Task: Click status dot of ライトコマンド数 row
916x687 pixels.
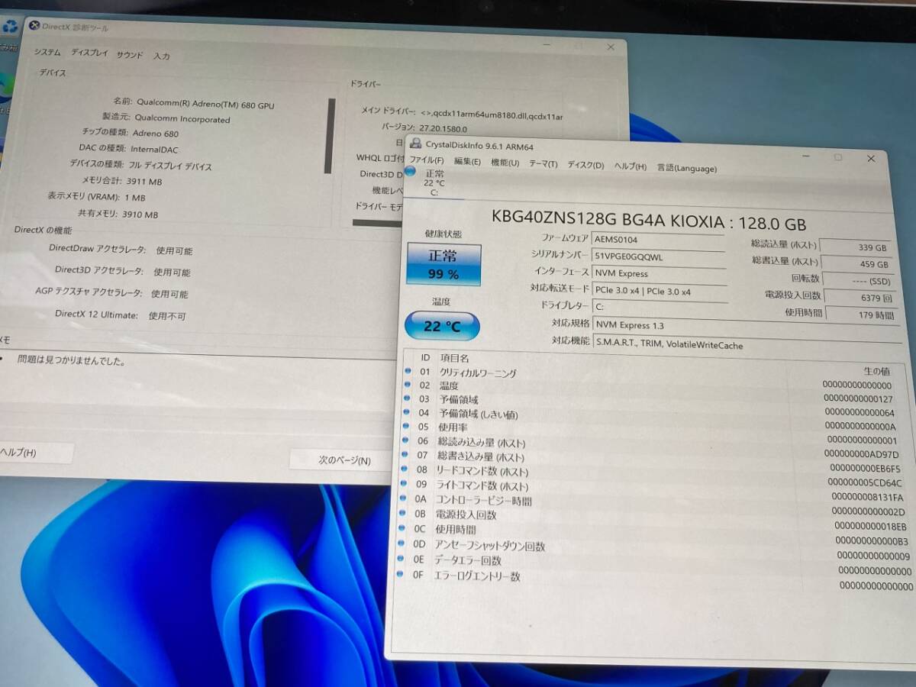Action: [x=405, y=484]
